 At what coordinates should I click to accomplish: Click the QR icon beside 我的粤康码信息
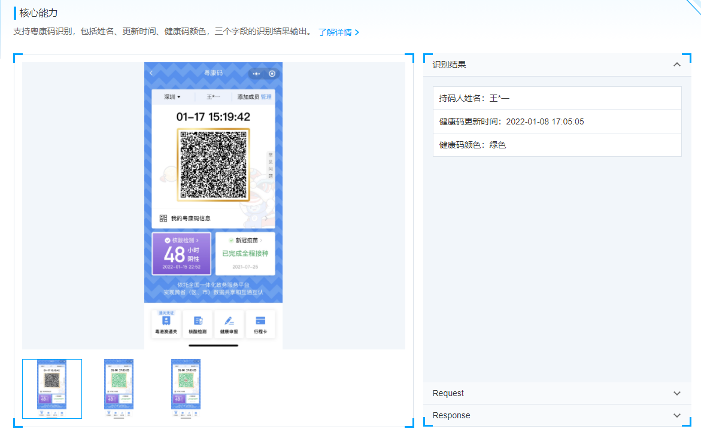tap(163, 218)
